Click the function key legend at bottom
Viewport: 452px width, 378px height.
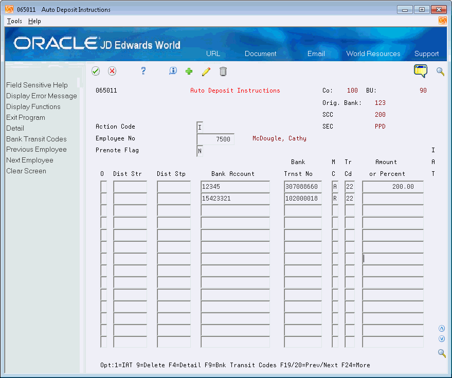[235, 365]
